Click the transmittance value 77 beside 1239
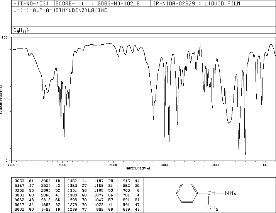 pyautogui.click(x=84, y=210)
